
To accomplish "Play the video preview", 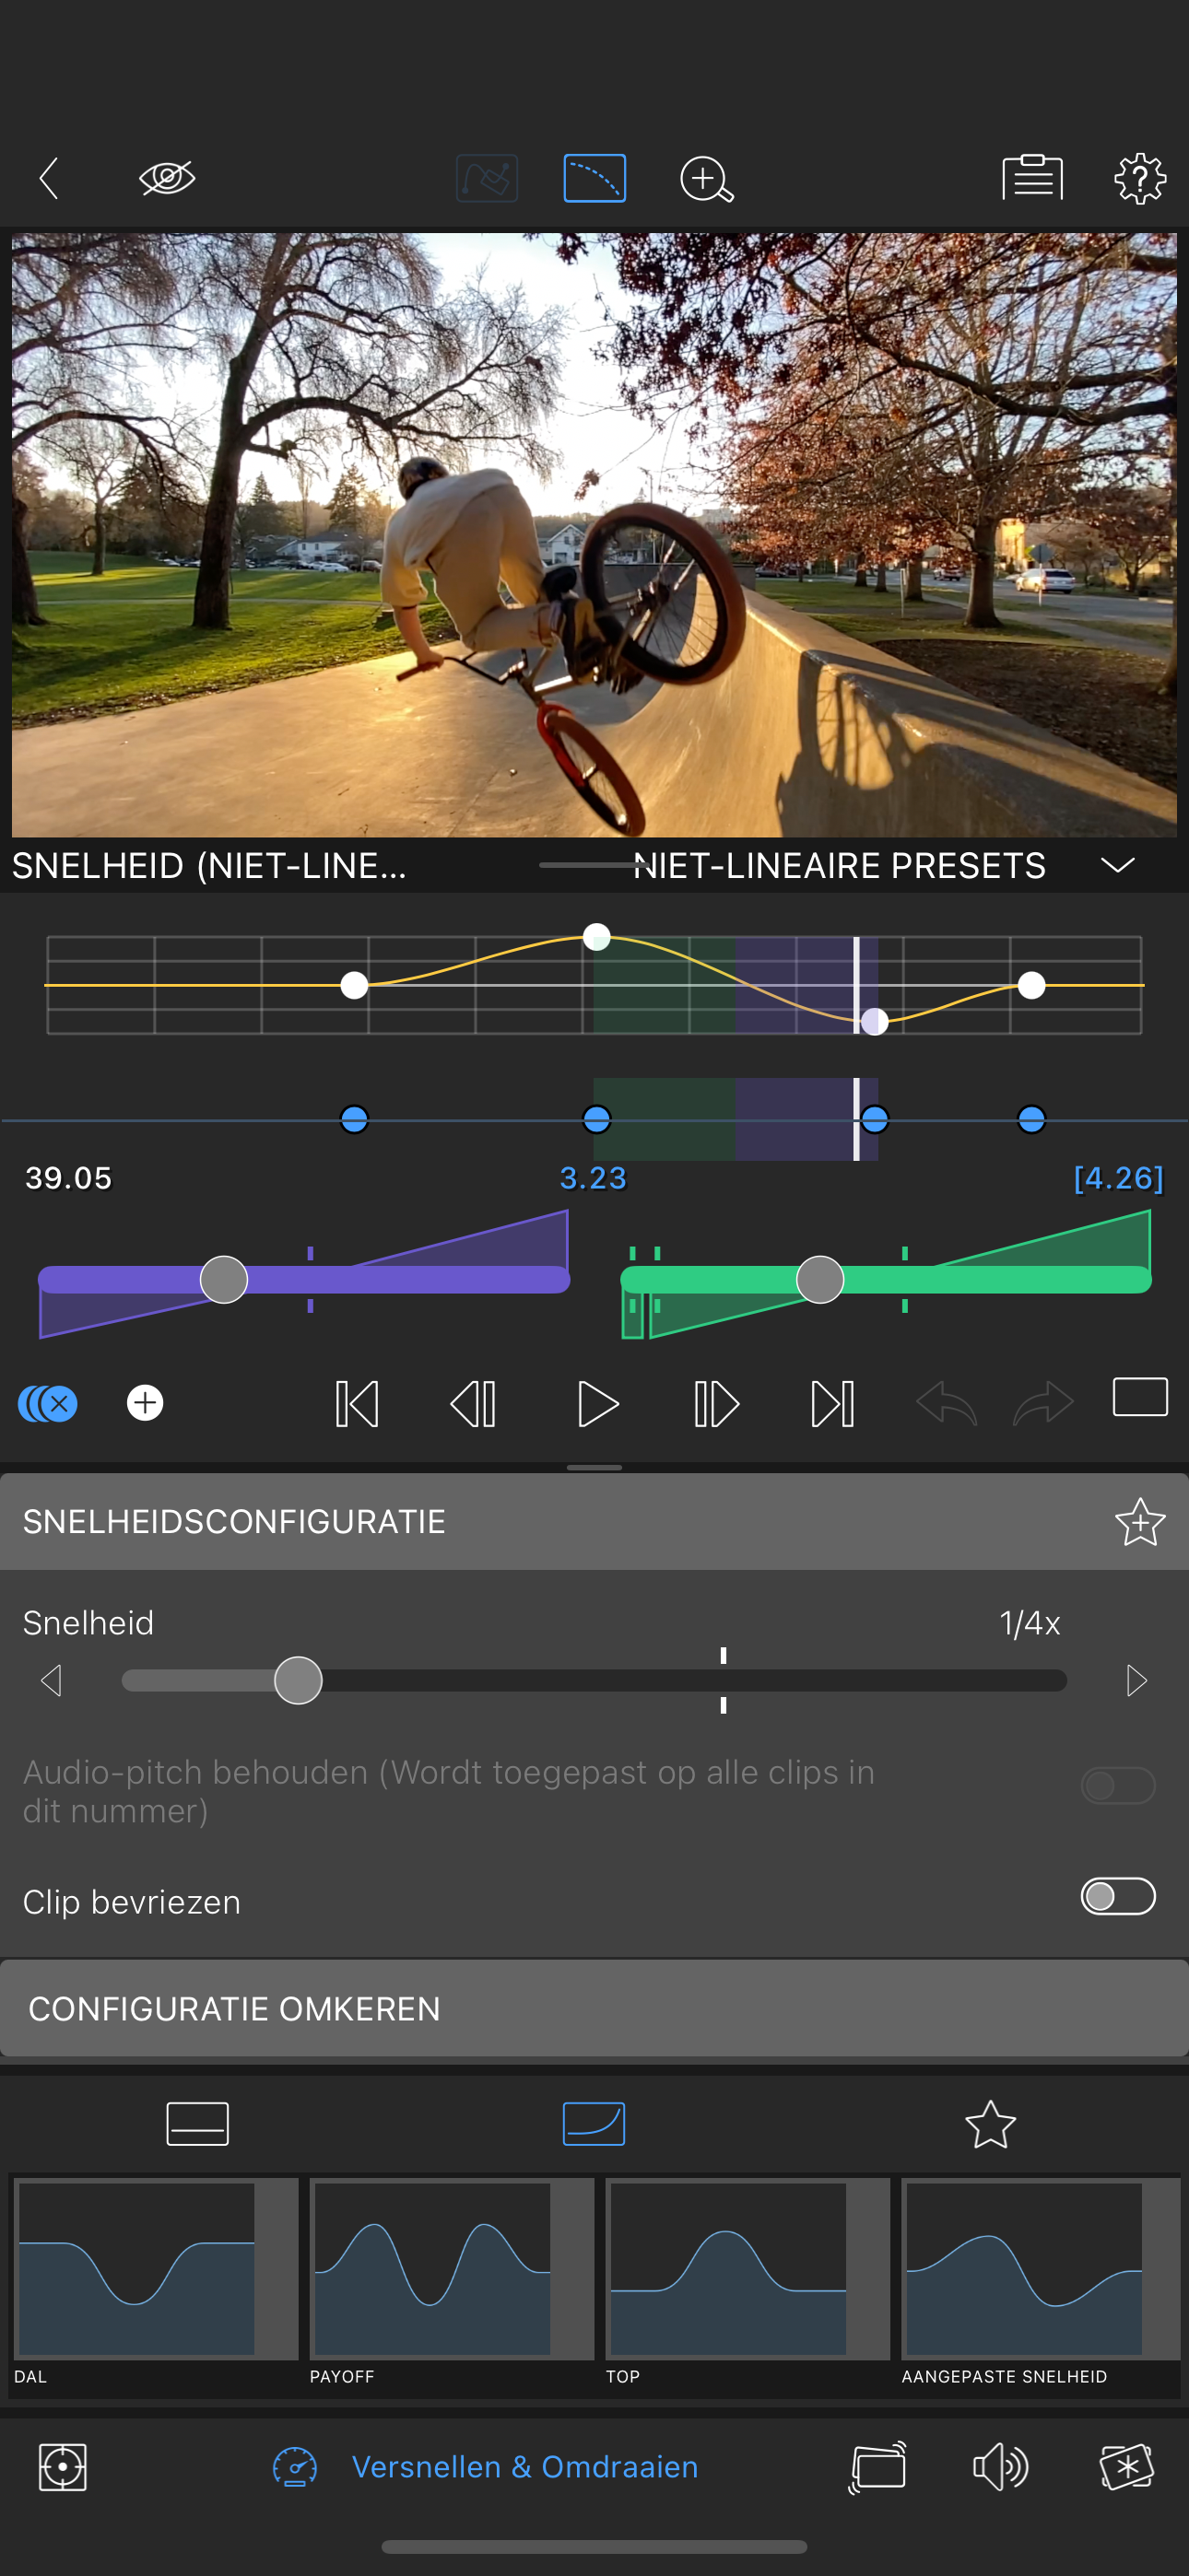I will pos(597,1404).
